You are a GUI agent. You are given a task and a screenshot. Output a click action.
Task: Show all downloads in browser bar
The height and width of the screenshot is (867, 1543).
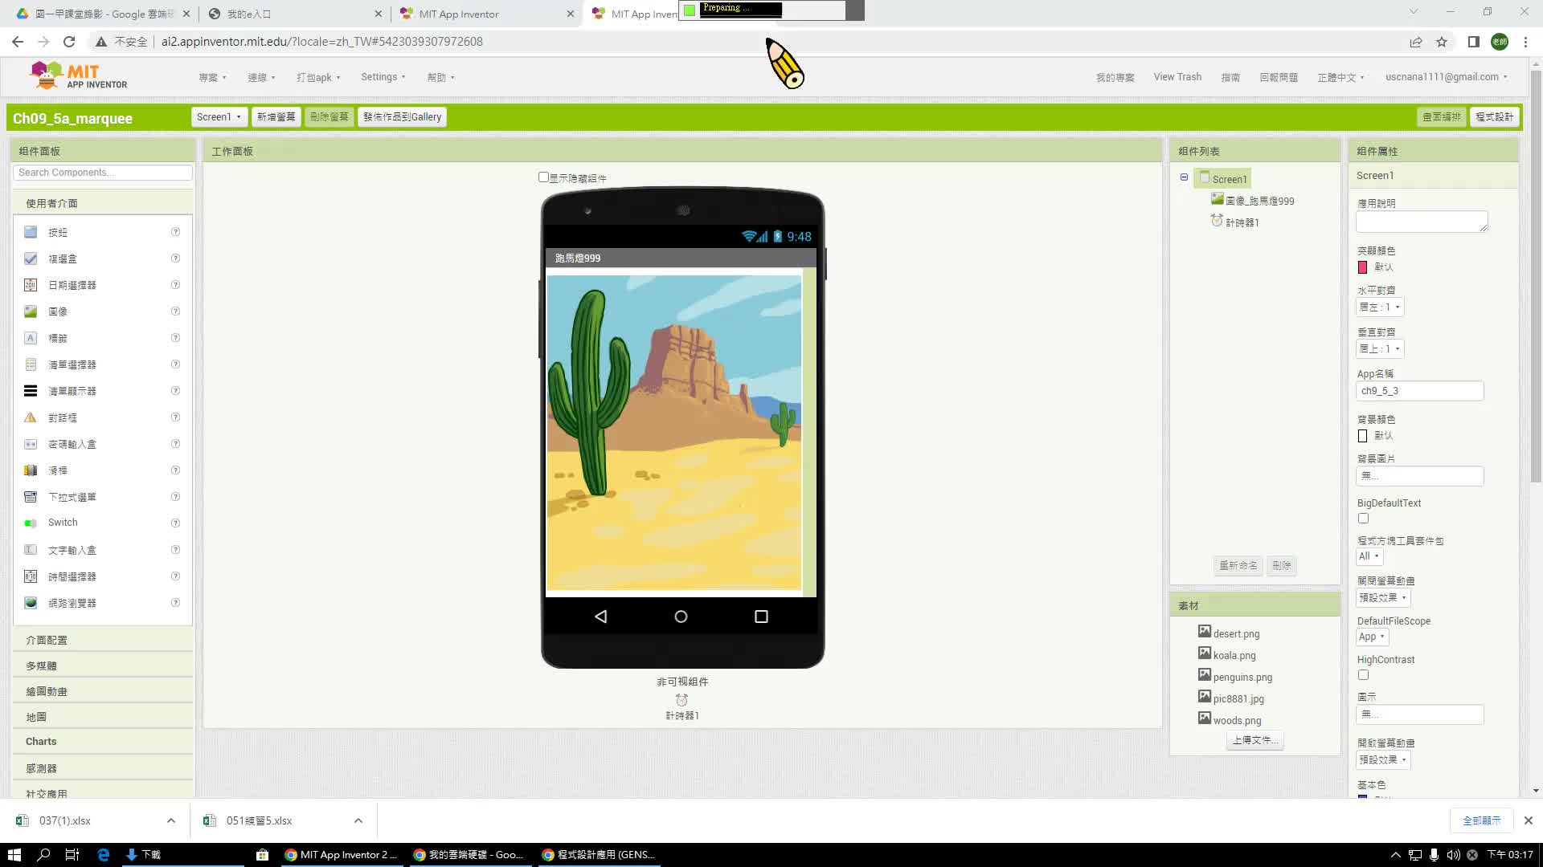click(x=1481, y=820)
